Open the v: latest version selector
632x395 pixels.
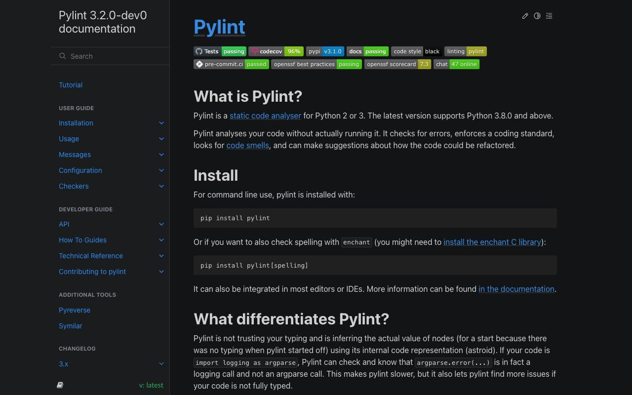coord(151,385)
